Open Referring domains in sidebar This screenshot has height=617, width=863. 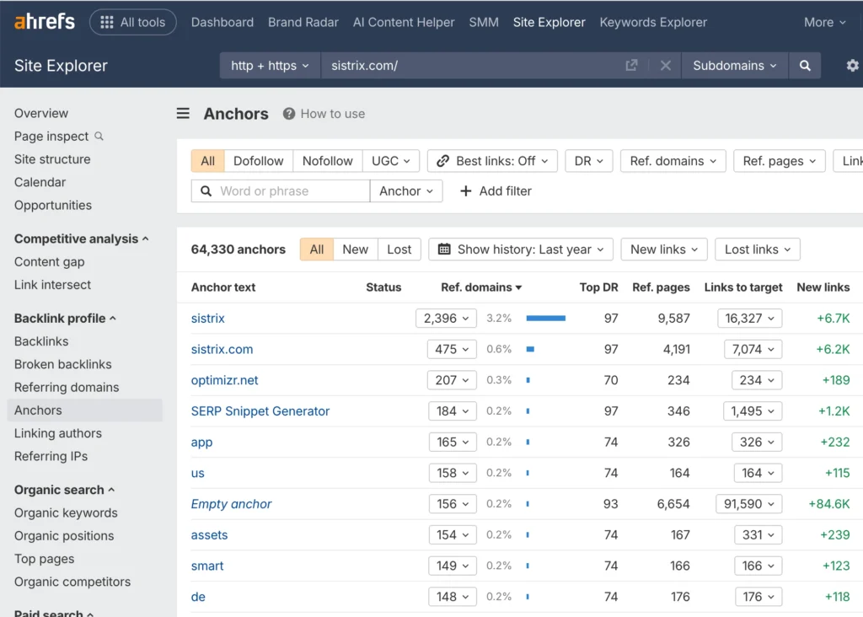(67, 387)
